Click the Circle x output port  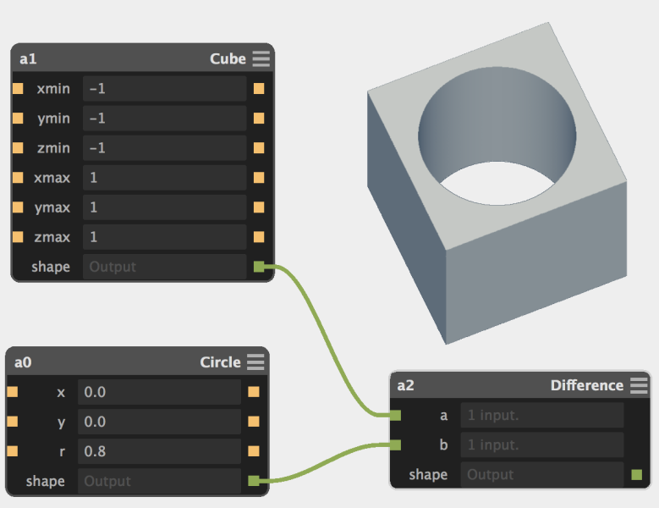pos(254,392)
